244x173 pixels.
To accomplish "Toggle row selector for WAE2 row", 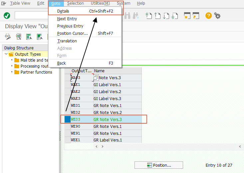I will (68, 91).
